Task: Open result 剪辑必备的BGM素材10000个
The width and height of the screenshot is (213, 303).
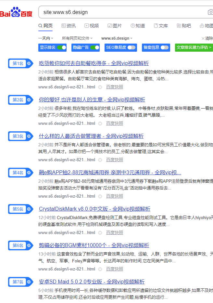Action: 94,245
